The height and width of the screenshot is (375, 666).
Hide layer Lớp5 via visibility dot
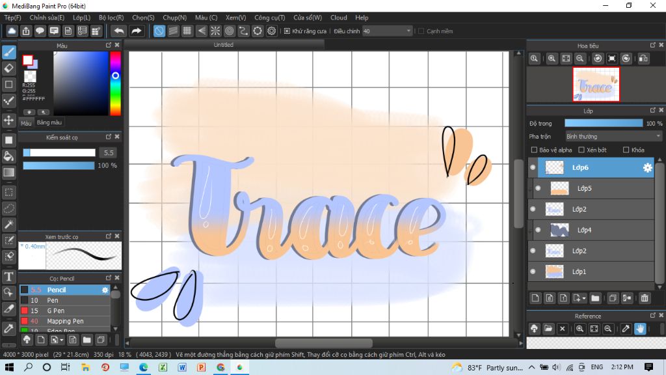(538, 188)
